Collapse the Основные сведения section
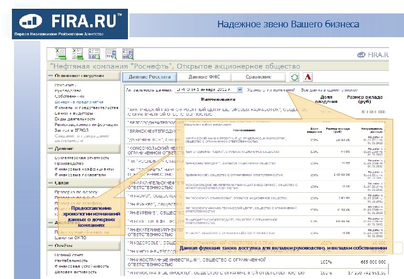Image resolution: width=404 pixels, height=279 pixels. [x=50, y=75]
